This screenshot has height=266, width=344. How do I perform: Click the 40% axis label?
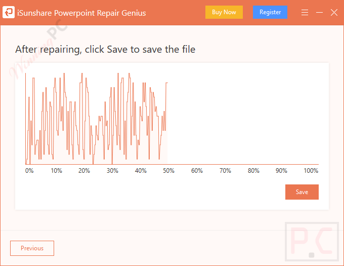(141, 171)
